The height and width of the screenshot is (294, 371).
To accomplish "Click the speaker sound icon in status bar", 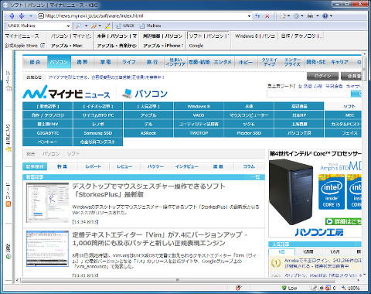I will click(x=322, y=288).
